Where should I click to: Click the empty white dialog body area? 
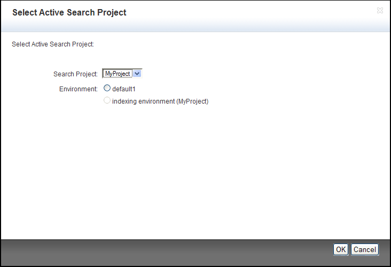point(194,169)
